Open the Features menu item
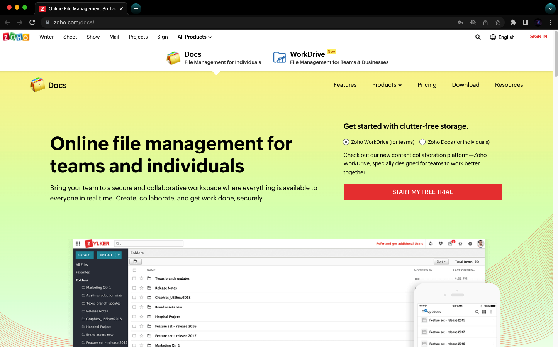 [x=345, y=85]
